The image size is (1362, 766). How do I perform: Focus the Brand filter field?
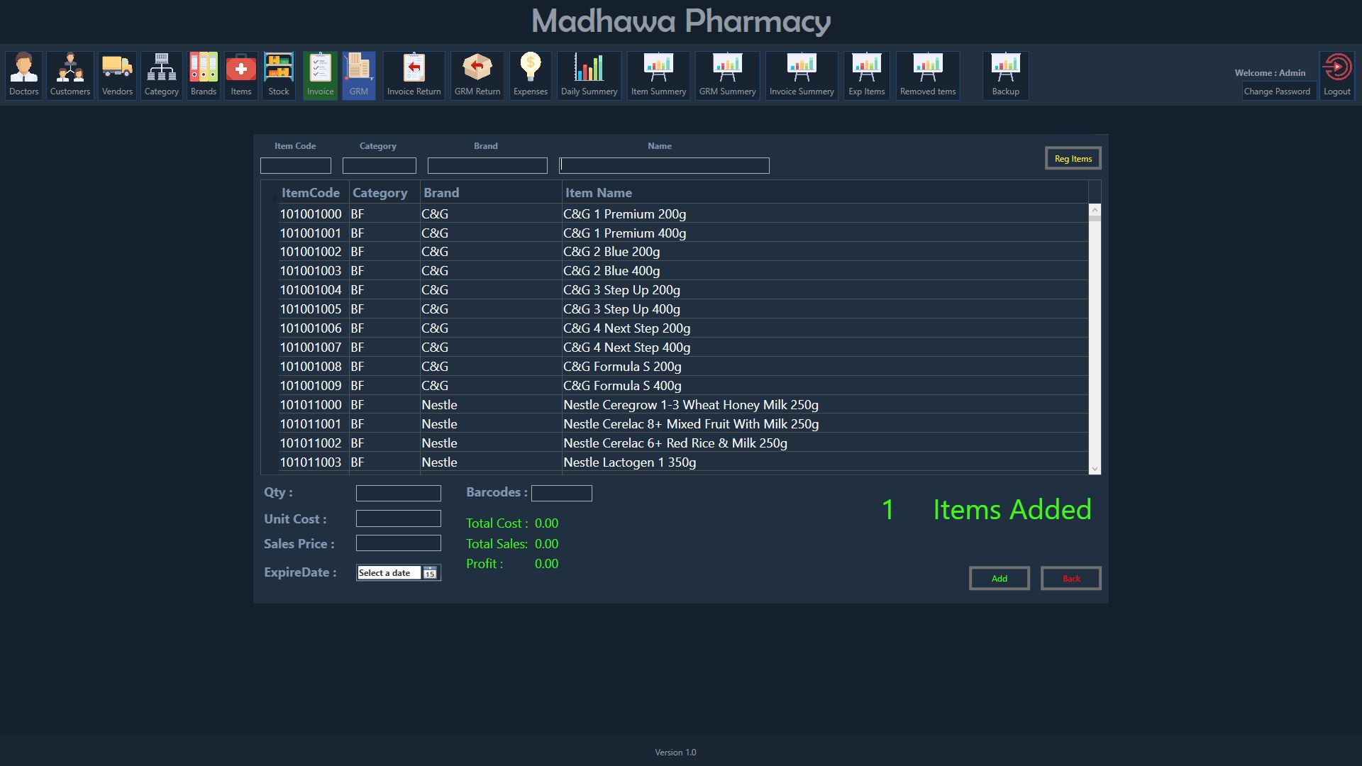(x=487, y=166)
